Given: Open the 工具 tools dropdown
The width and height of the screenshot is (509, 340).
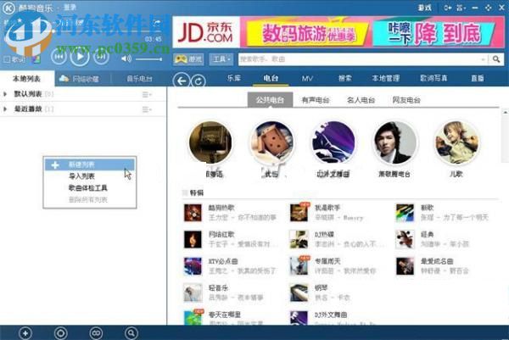Looking at the screenshot, I should tap(221, 59).
